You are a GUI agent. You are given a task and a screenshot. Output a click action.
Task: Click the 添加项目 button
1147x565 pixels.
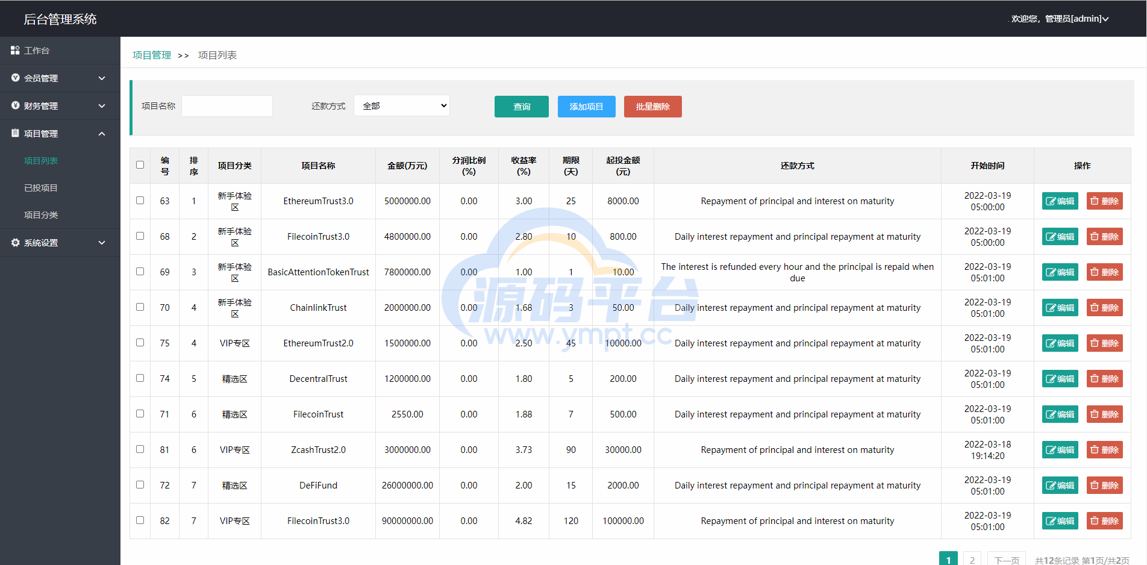pos(586,107)
